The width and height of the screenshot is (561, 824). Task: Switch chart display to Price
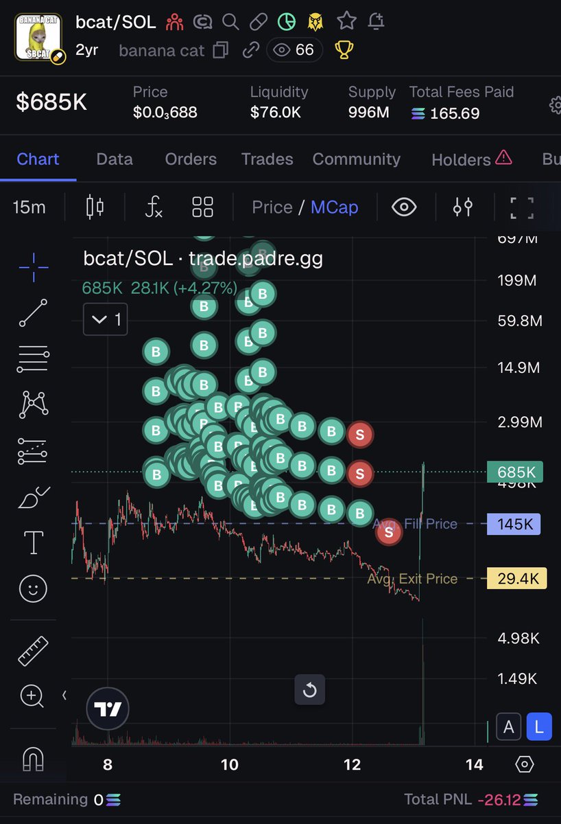tap(272, 207)
